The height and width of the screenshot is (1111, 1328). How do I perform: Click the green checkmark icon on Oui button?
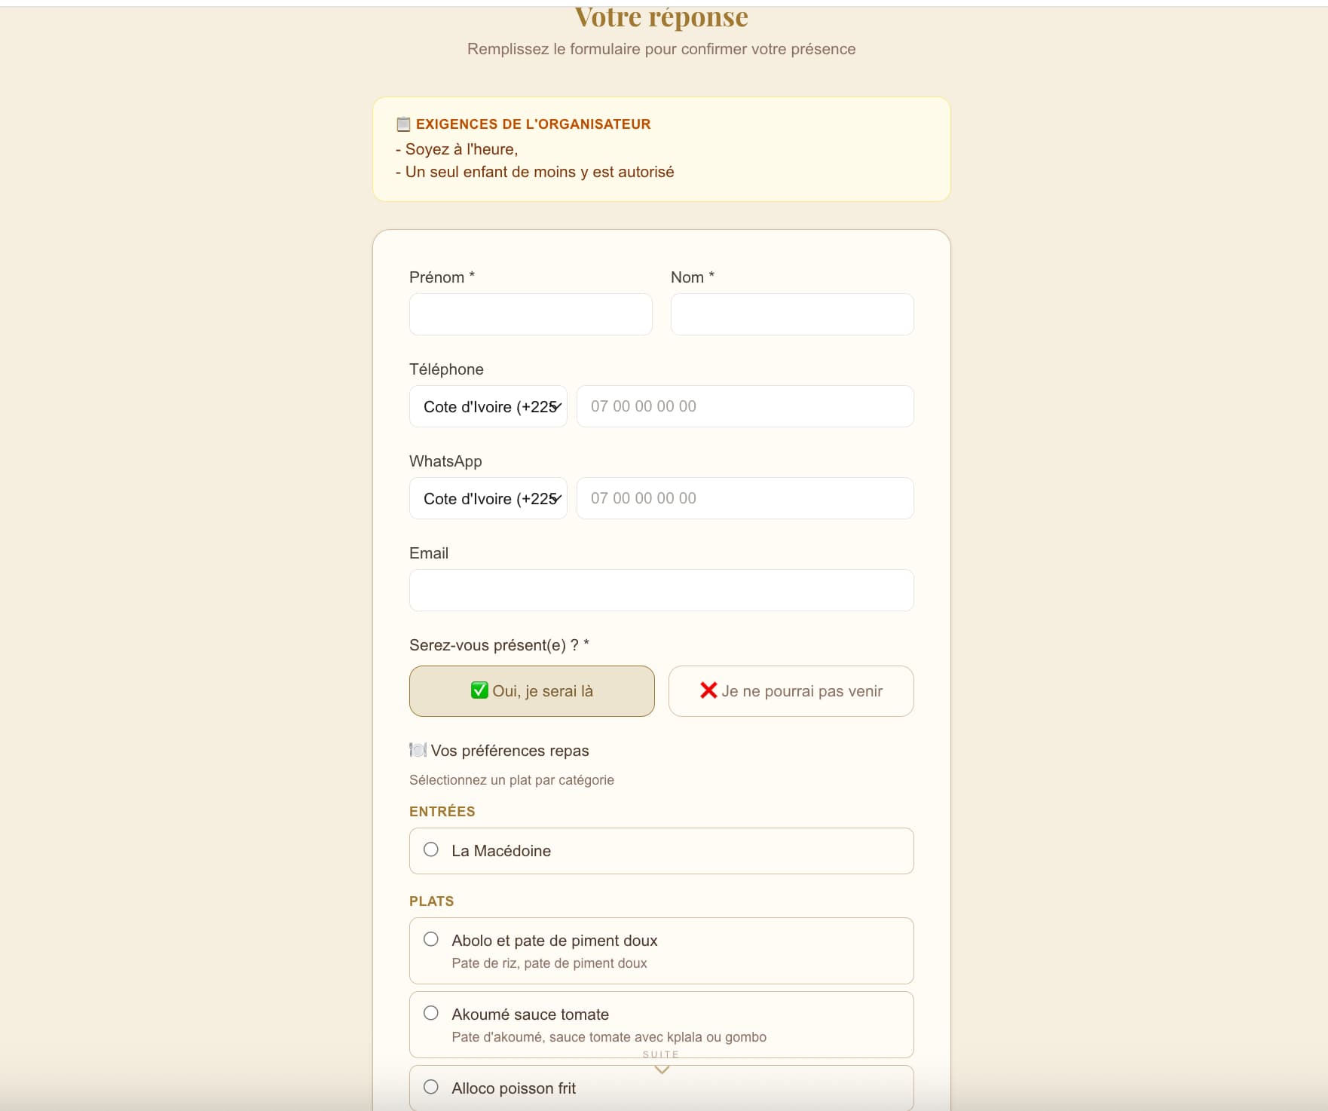(479, 690)
